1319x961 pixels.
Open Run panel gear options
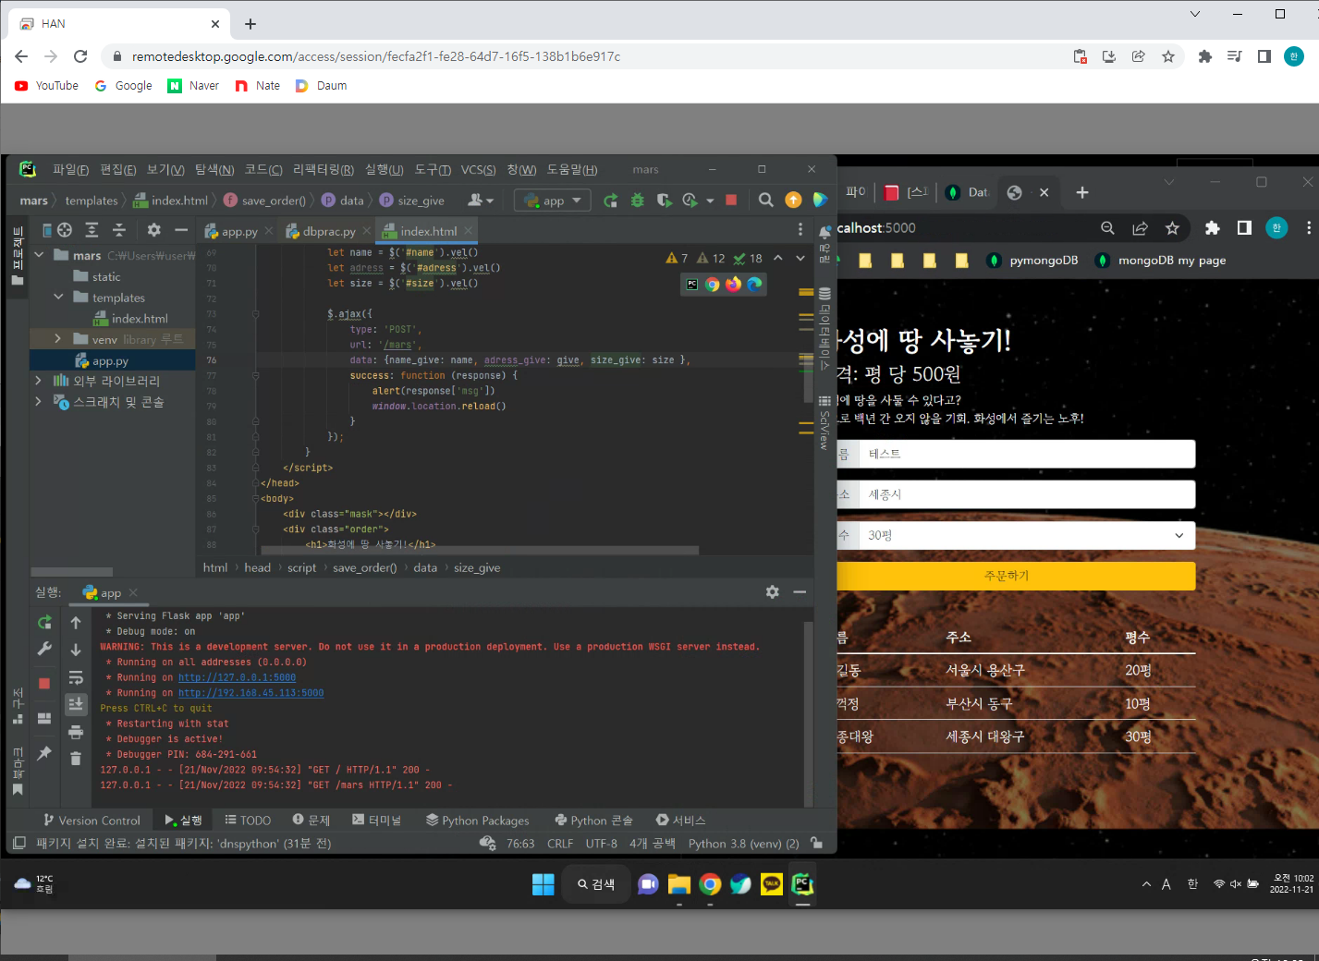click(773, 592)
